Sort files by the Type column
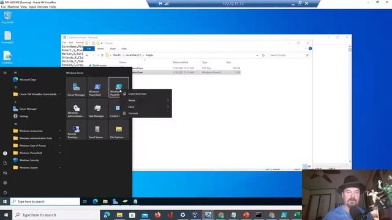392x220 pixels. [205, 62]
